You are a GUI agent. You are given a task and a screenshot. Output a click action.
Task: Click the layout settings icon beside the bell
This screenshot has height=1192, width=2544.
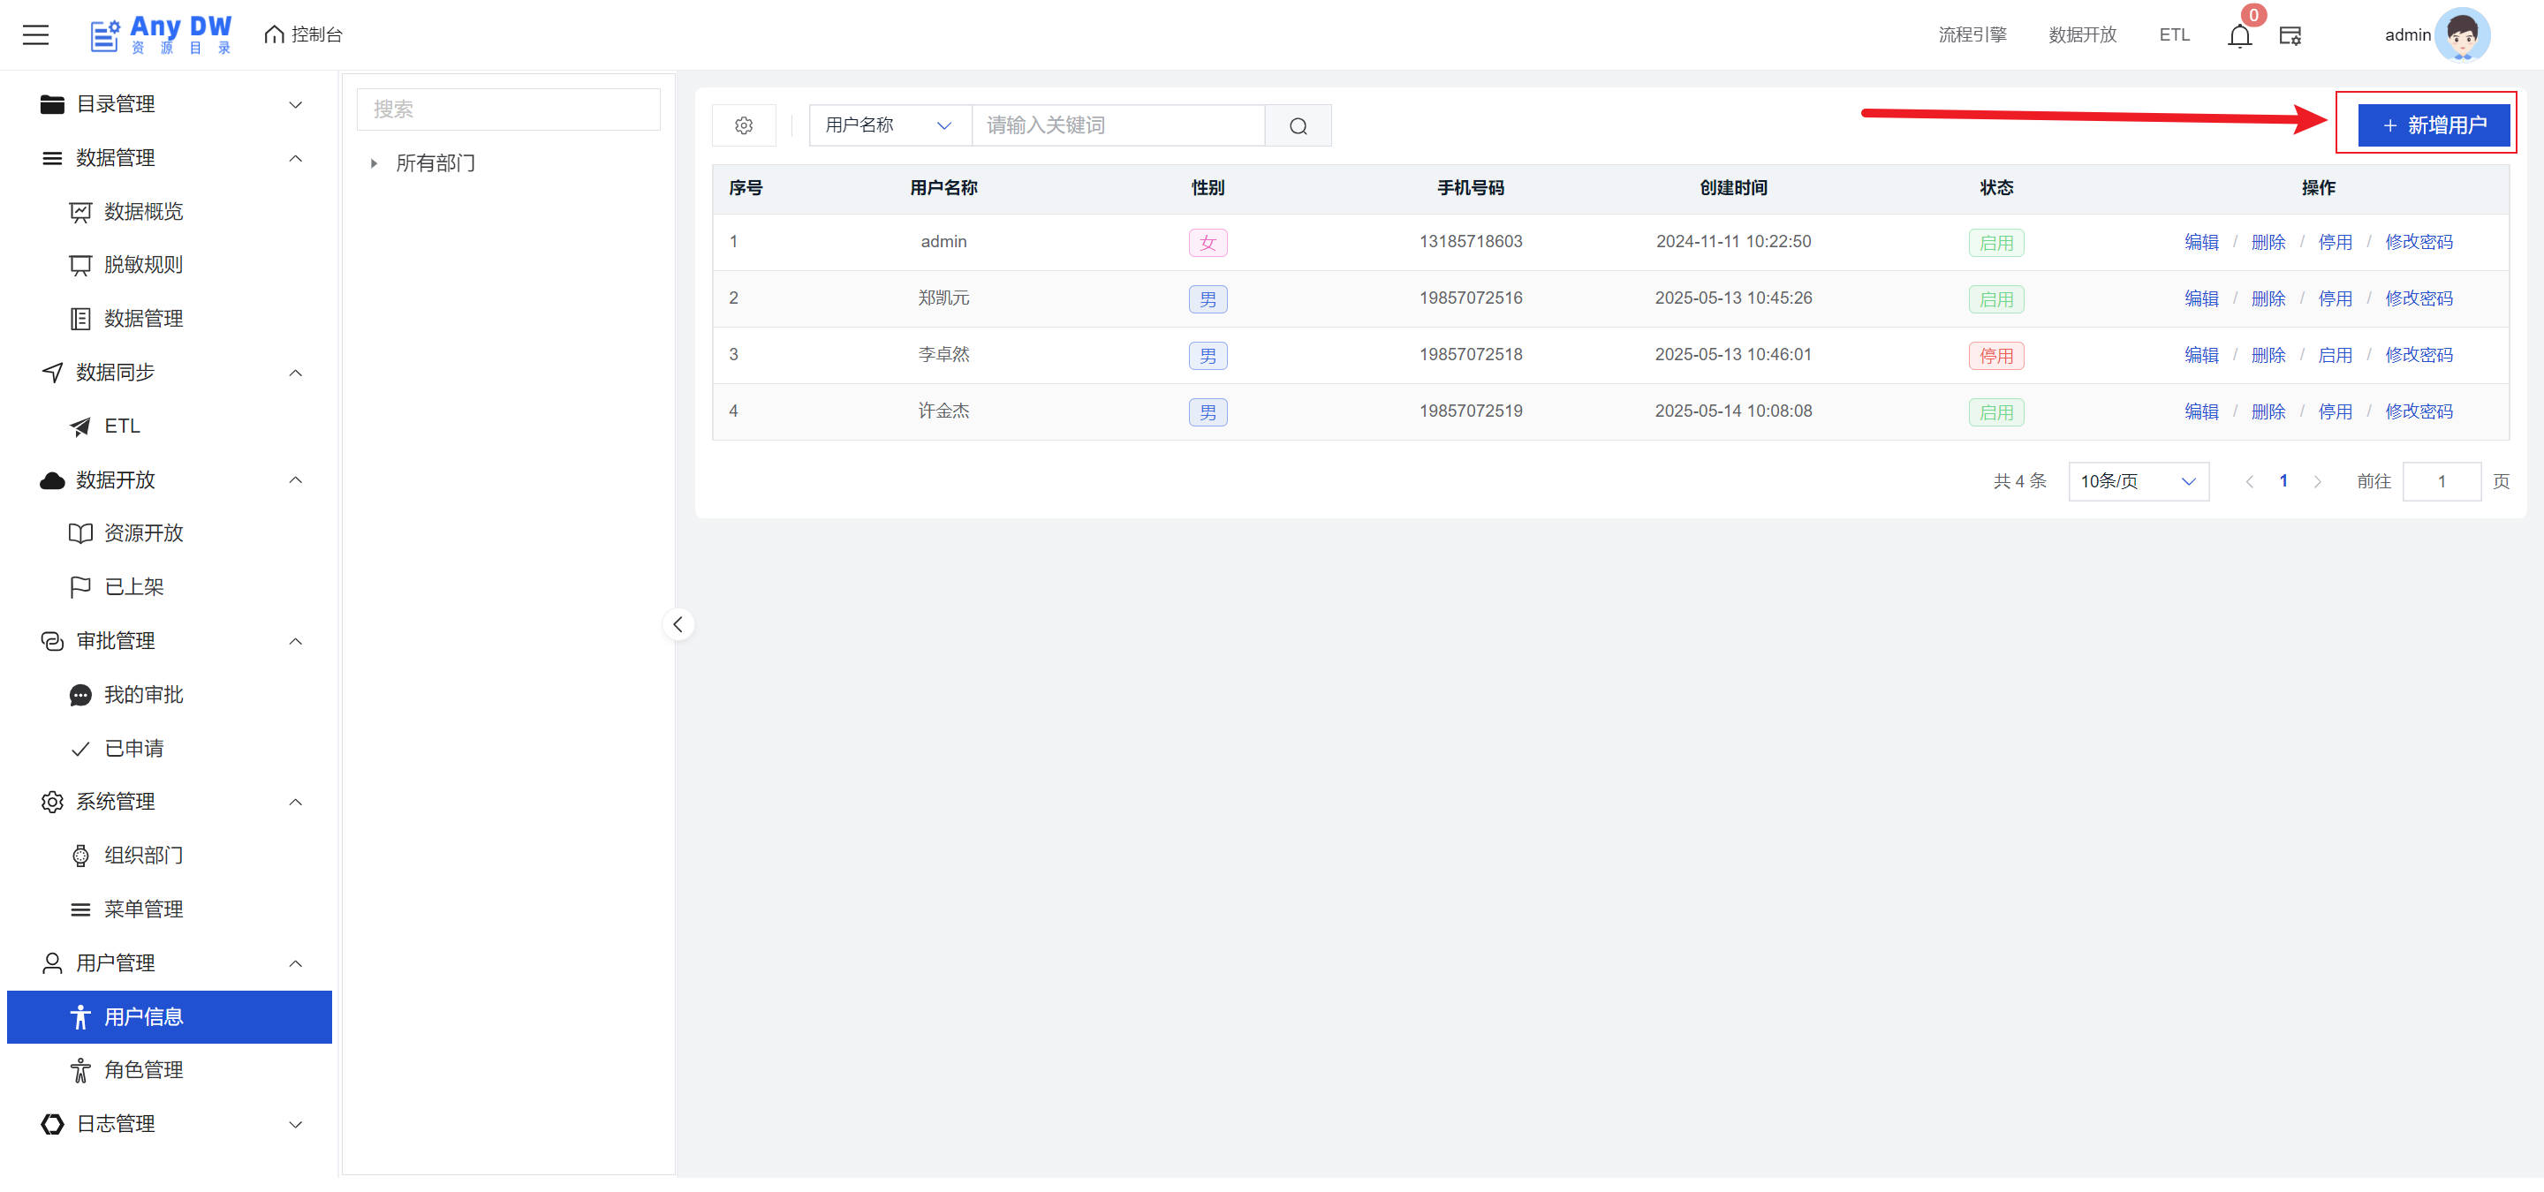[x=2290, y=35]
